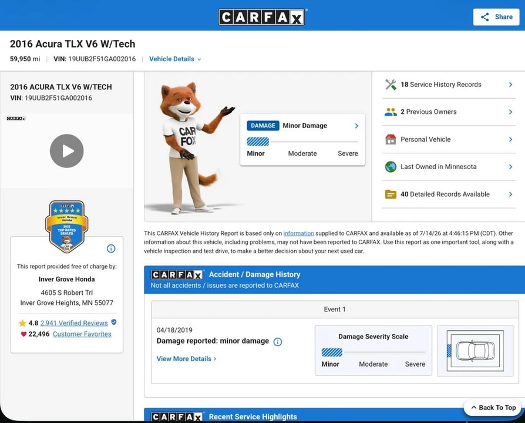Click the 'Inver Grove Honda' dealer name
The width and height of the screenshot is (525, 423).
66,279
